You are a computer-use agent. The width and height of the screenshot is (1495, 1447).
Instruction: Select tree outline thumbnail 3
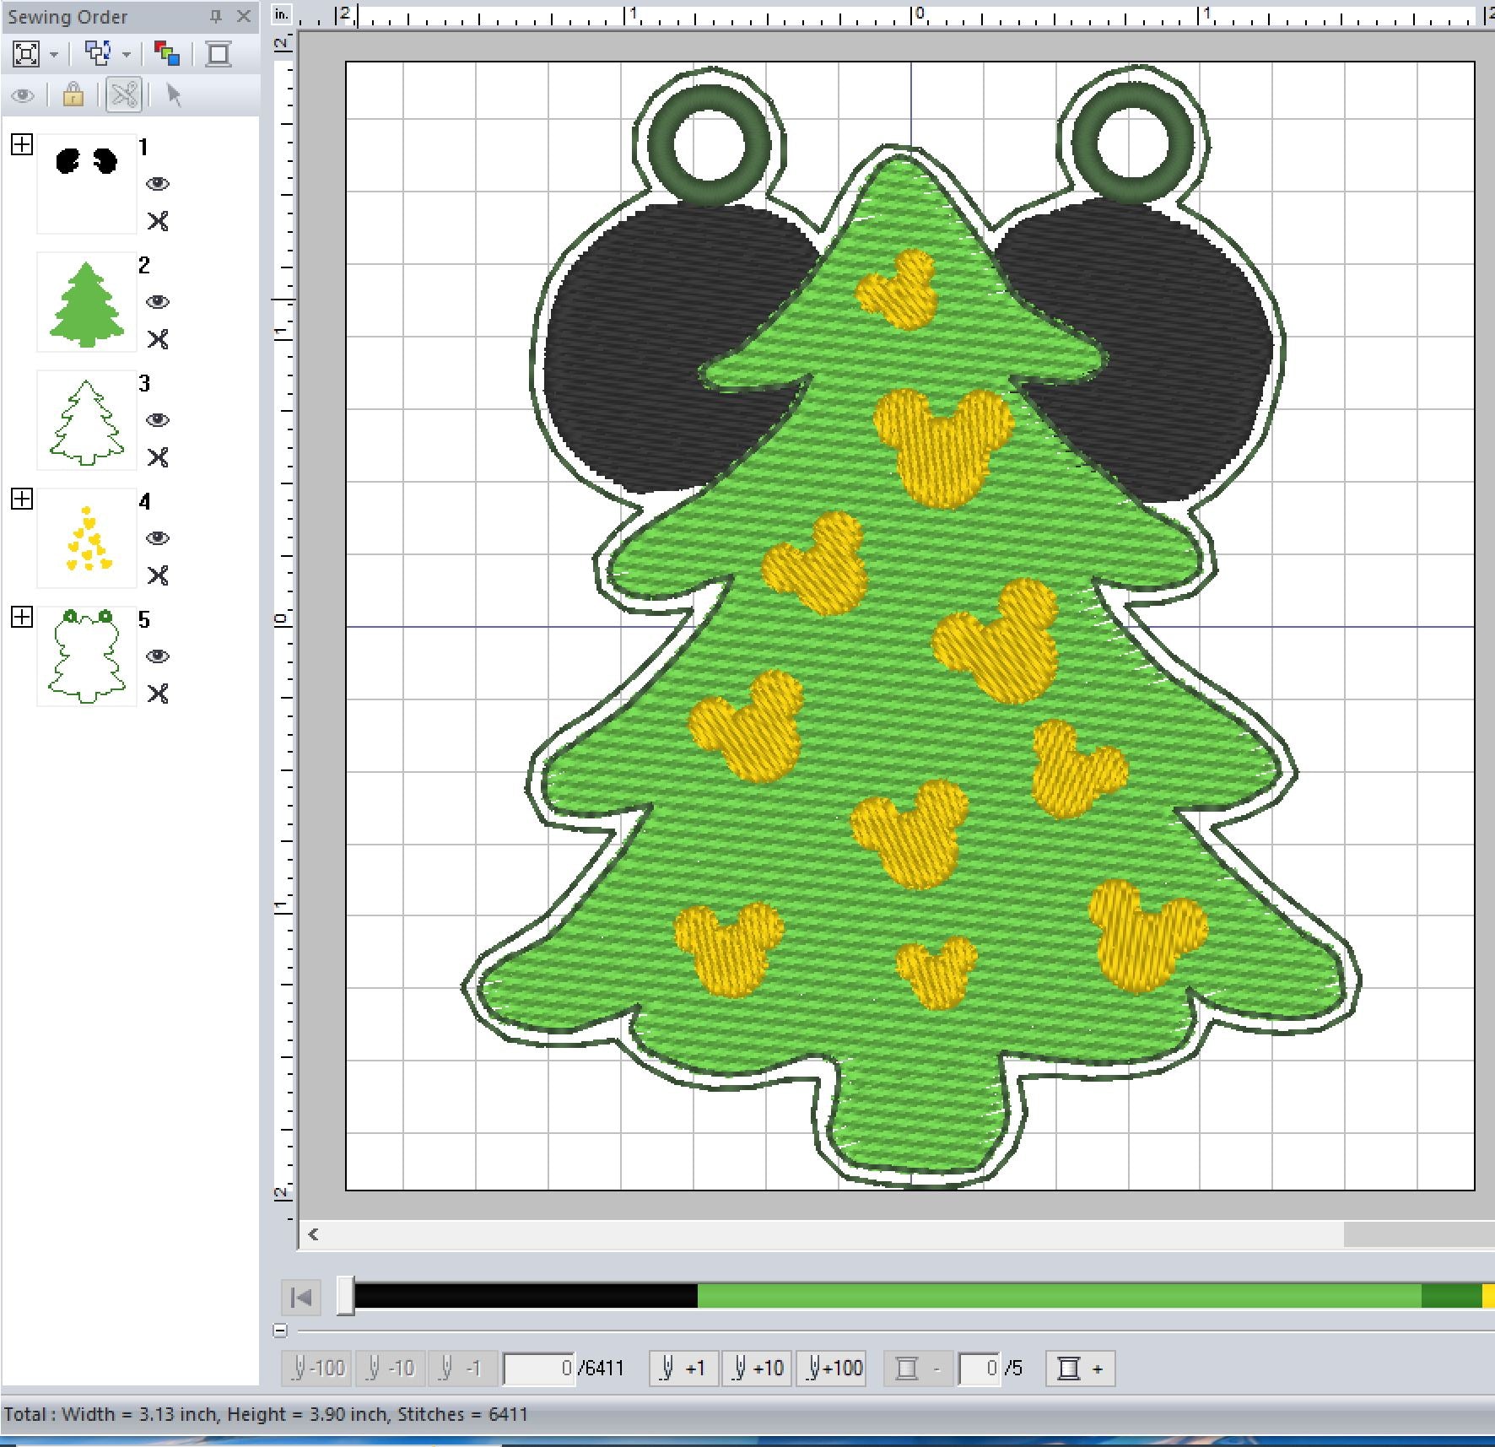(x=86, y=420)
